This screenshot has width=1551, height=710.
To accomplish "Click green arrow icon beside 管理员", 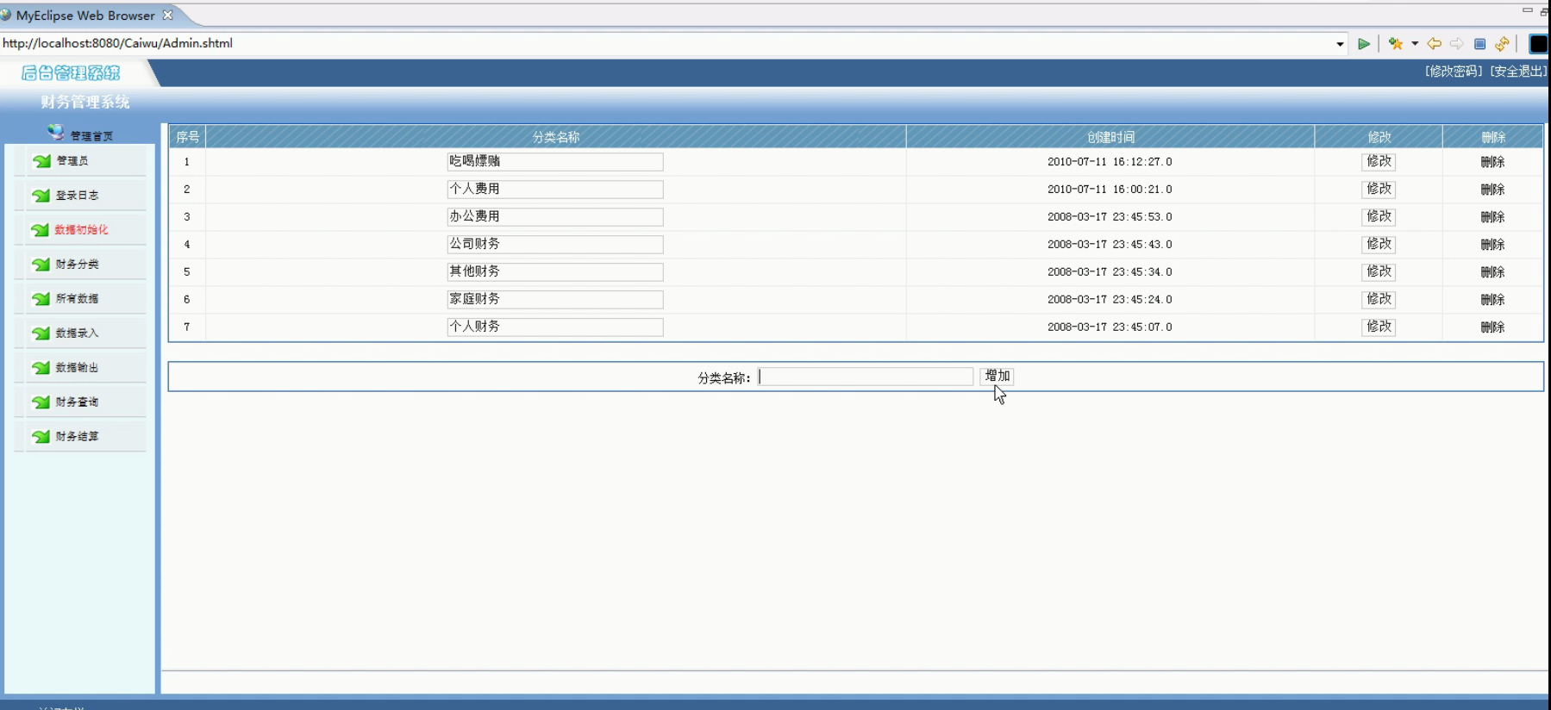I will [x=41, y=161].
